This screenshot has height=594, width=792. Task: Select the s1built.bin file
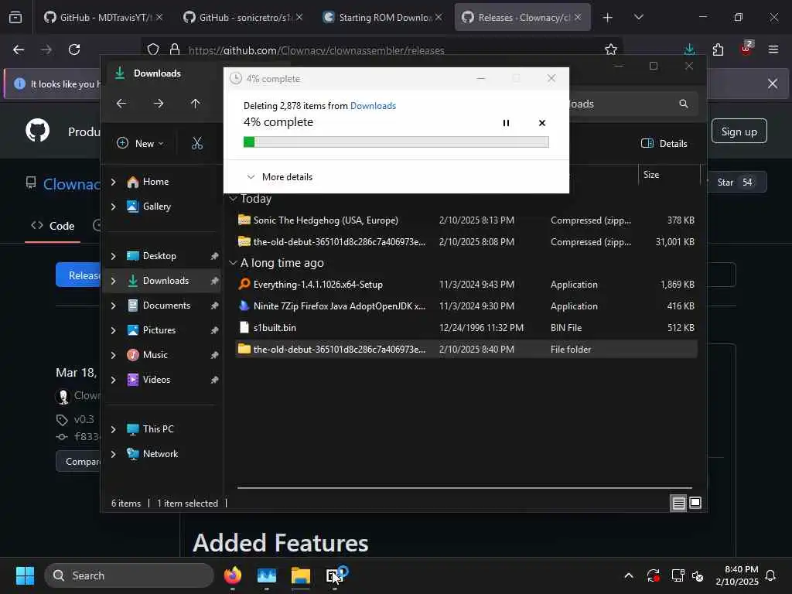click(466, 328)
